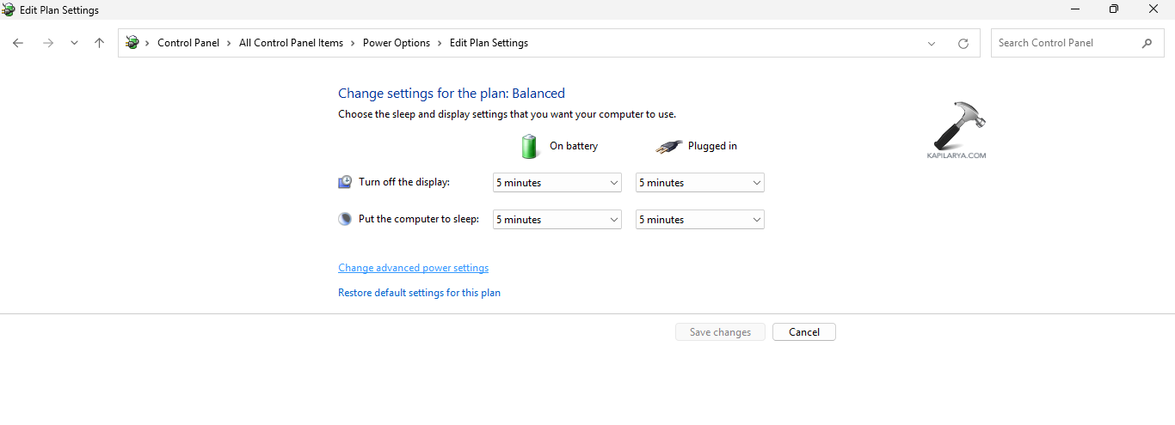The image size is (1175, 425).
Task: Expand the address bar history dropdown
Action: coord(932,43)
